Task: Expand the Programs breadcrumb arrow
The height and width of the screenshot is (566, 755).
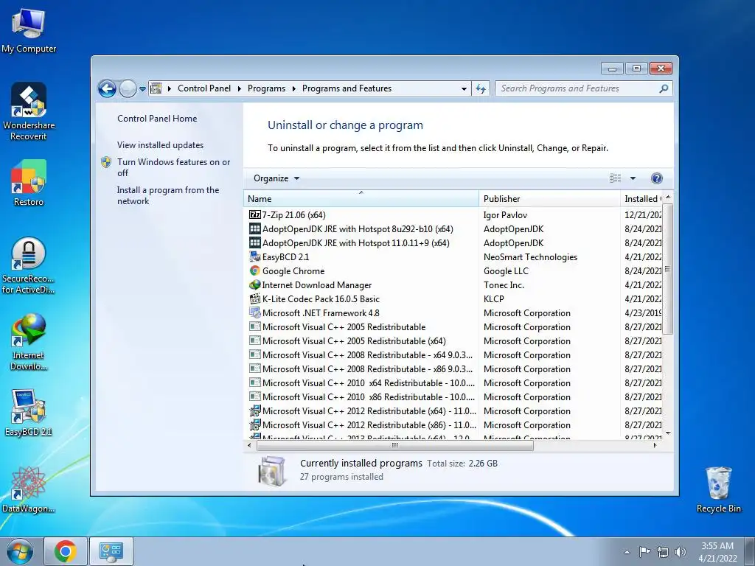Action: 293,88
